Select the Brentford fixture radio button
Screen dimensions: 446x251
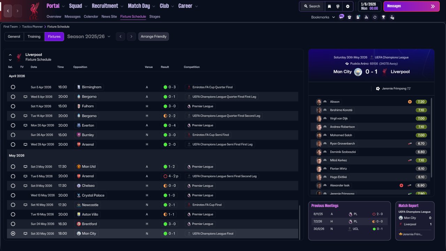(13, 224)
